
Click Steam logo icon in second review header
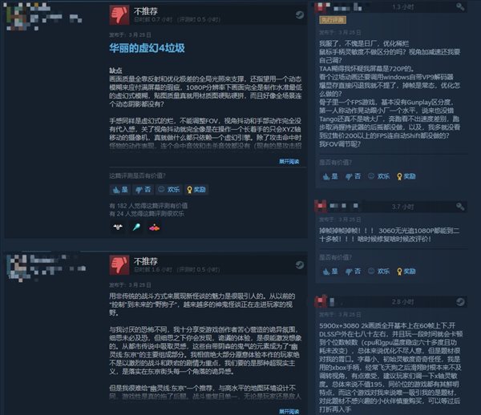(299, 265)
